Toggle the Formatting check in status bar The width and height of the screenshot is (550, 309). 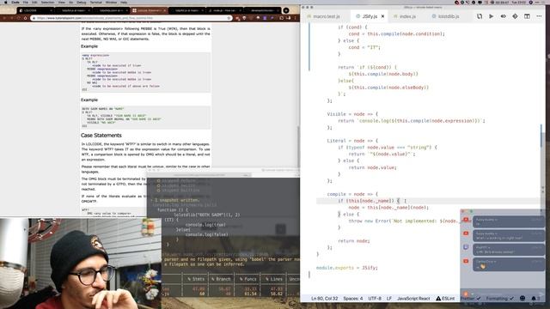tap(499, 299)
